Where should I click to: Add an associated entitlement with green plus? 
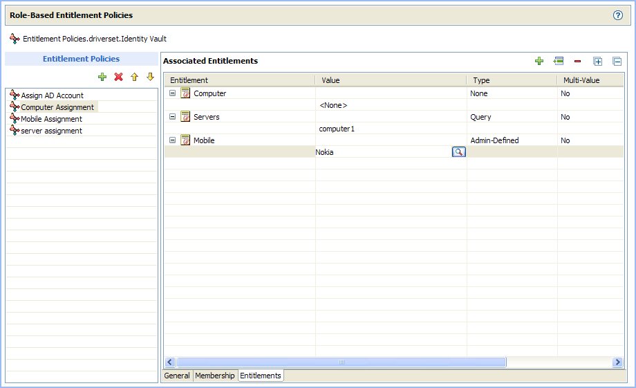click(x=539, y=61)
